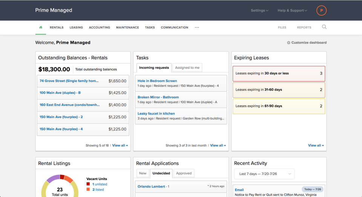Click the Prime Managed header title
Screen dimensions: 362x197
(x=54, y=10)
